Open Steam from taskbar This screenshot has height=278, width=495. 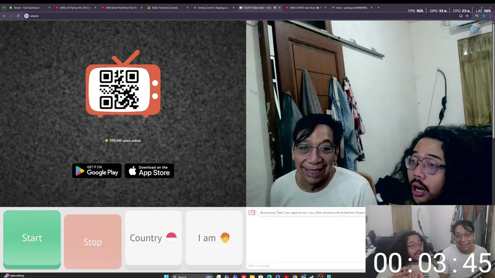(x=312, y=276)
